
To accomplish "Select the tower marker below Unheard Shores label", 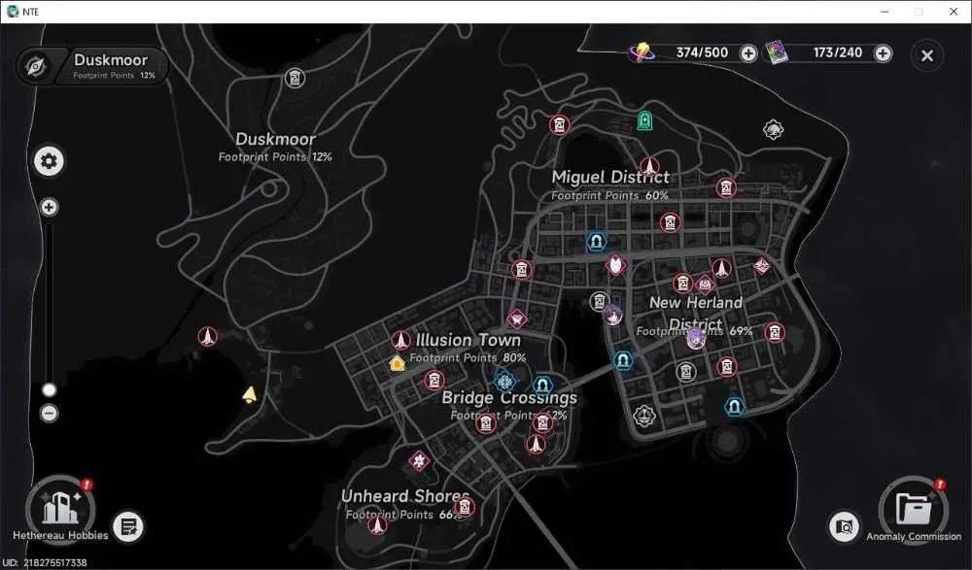I will point(376,525).
